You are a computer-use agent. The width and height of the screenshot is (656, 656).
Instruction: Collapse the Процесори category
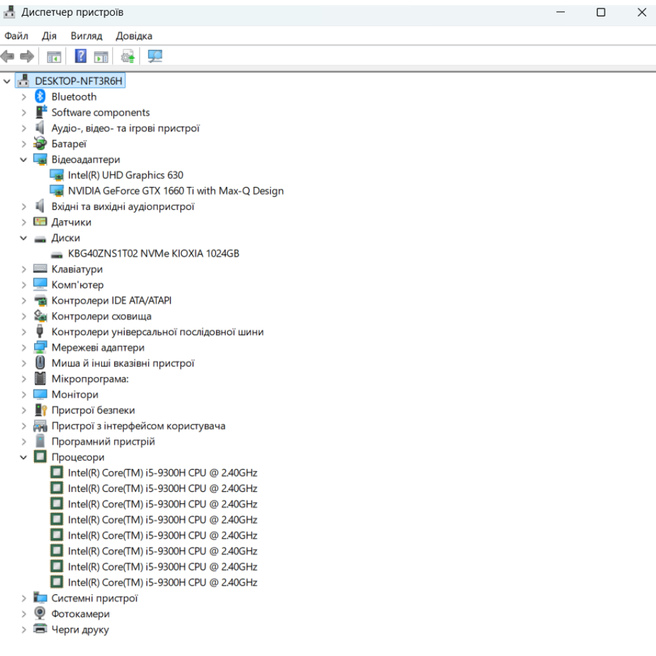(x=24, y=457)
